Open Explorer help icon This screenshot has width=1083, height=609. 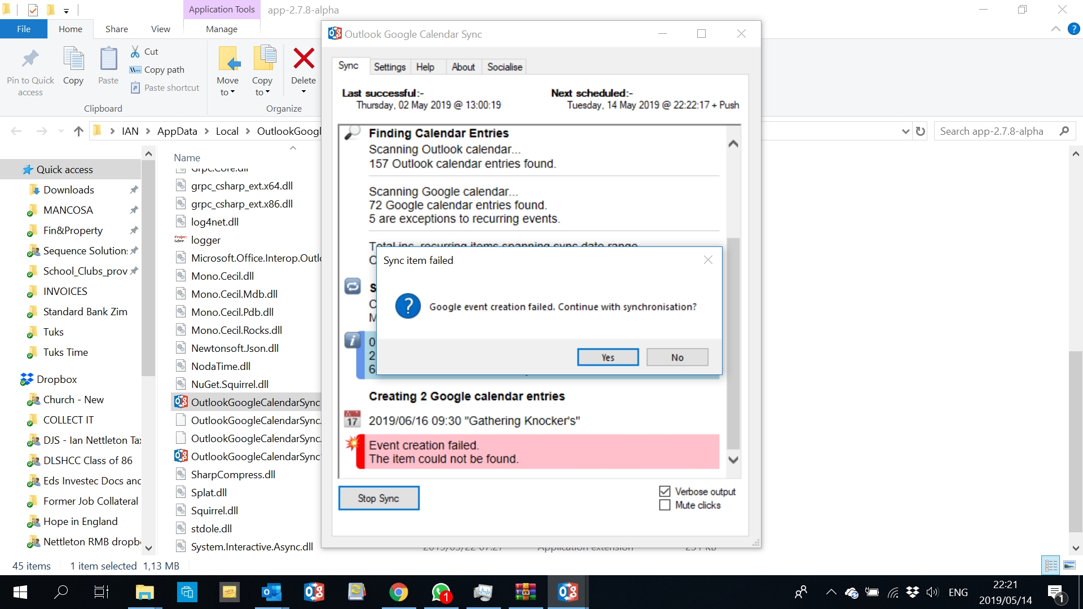[x=1073, y=29]
